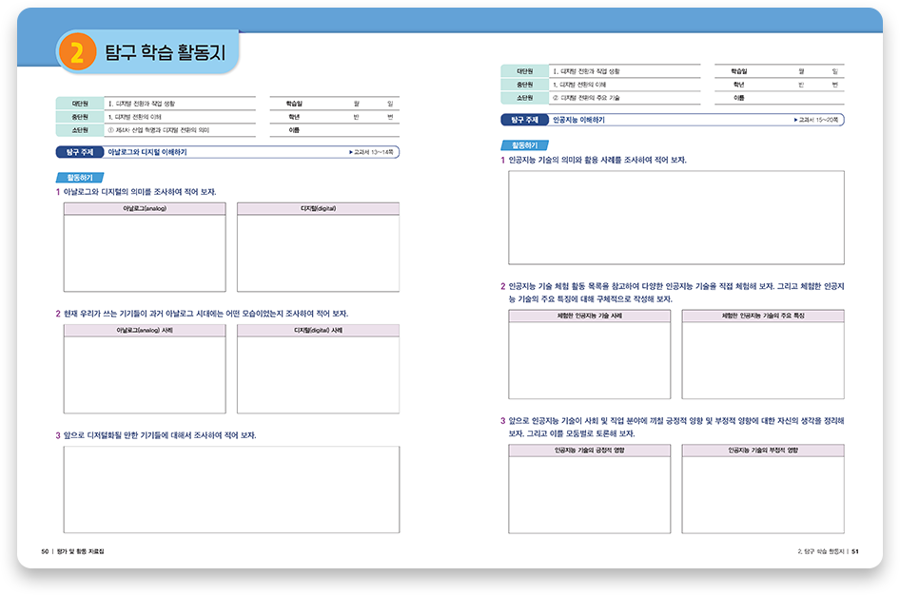900x595 pixels.
Task: Click answer box under 디지털(digital) 사례
Action: click(x=318, y=374)
